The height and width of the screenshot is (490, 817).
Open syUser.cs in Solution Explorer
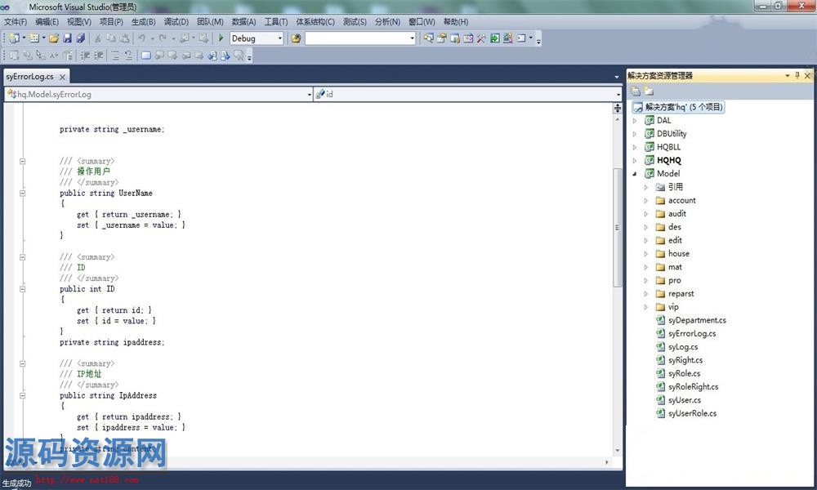[684, 400]
